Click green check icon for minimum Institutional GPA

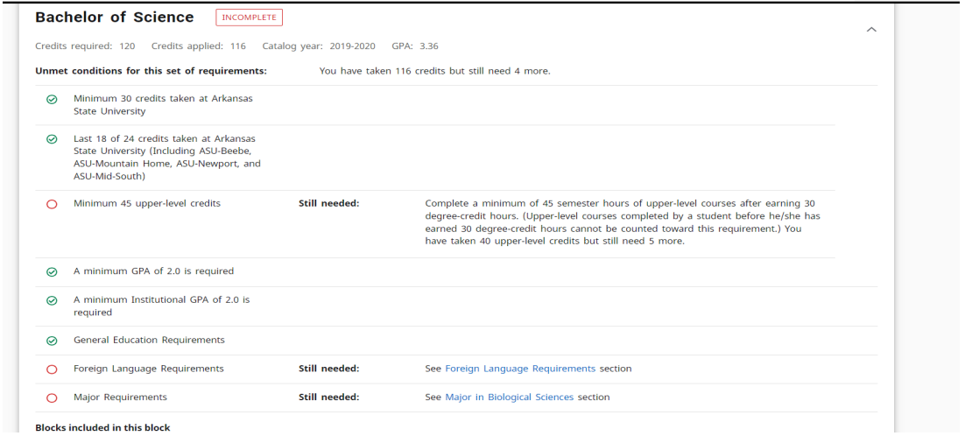click(x=52, y=300)
